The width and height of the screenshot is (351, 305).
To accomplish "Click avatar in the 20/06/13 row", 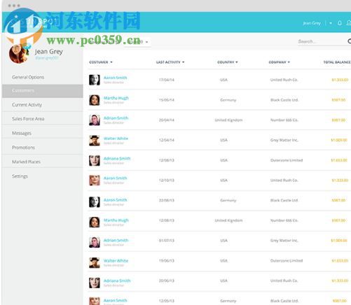I will coord(95,283).
